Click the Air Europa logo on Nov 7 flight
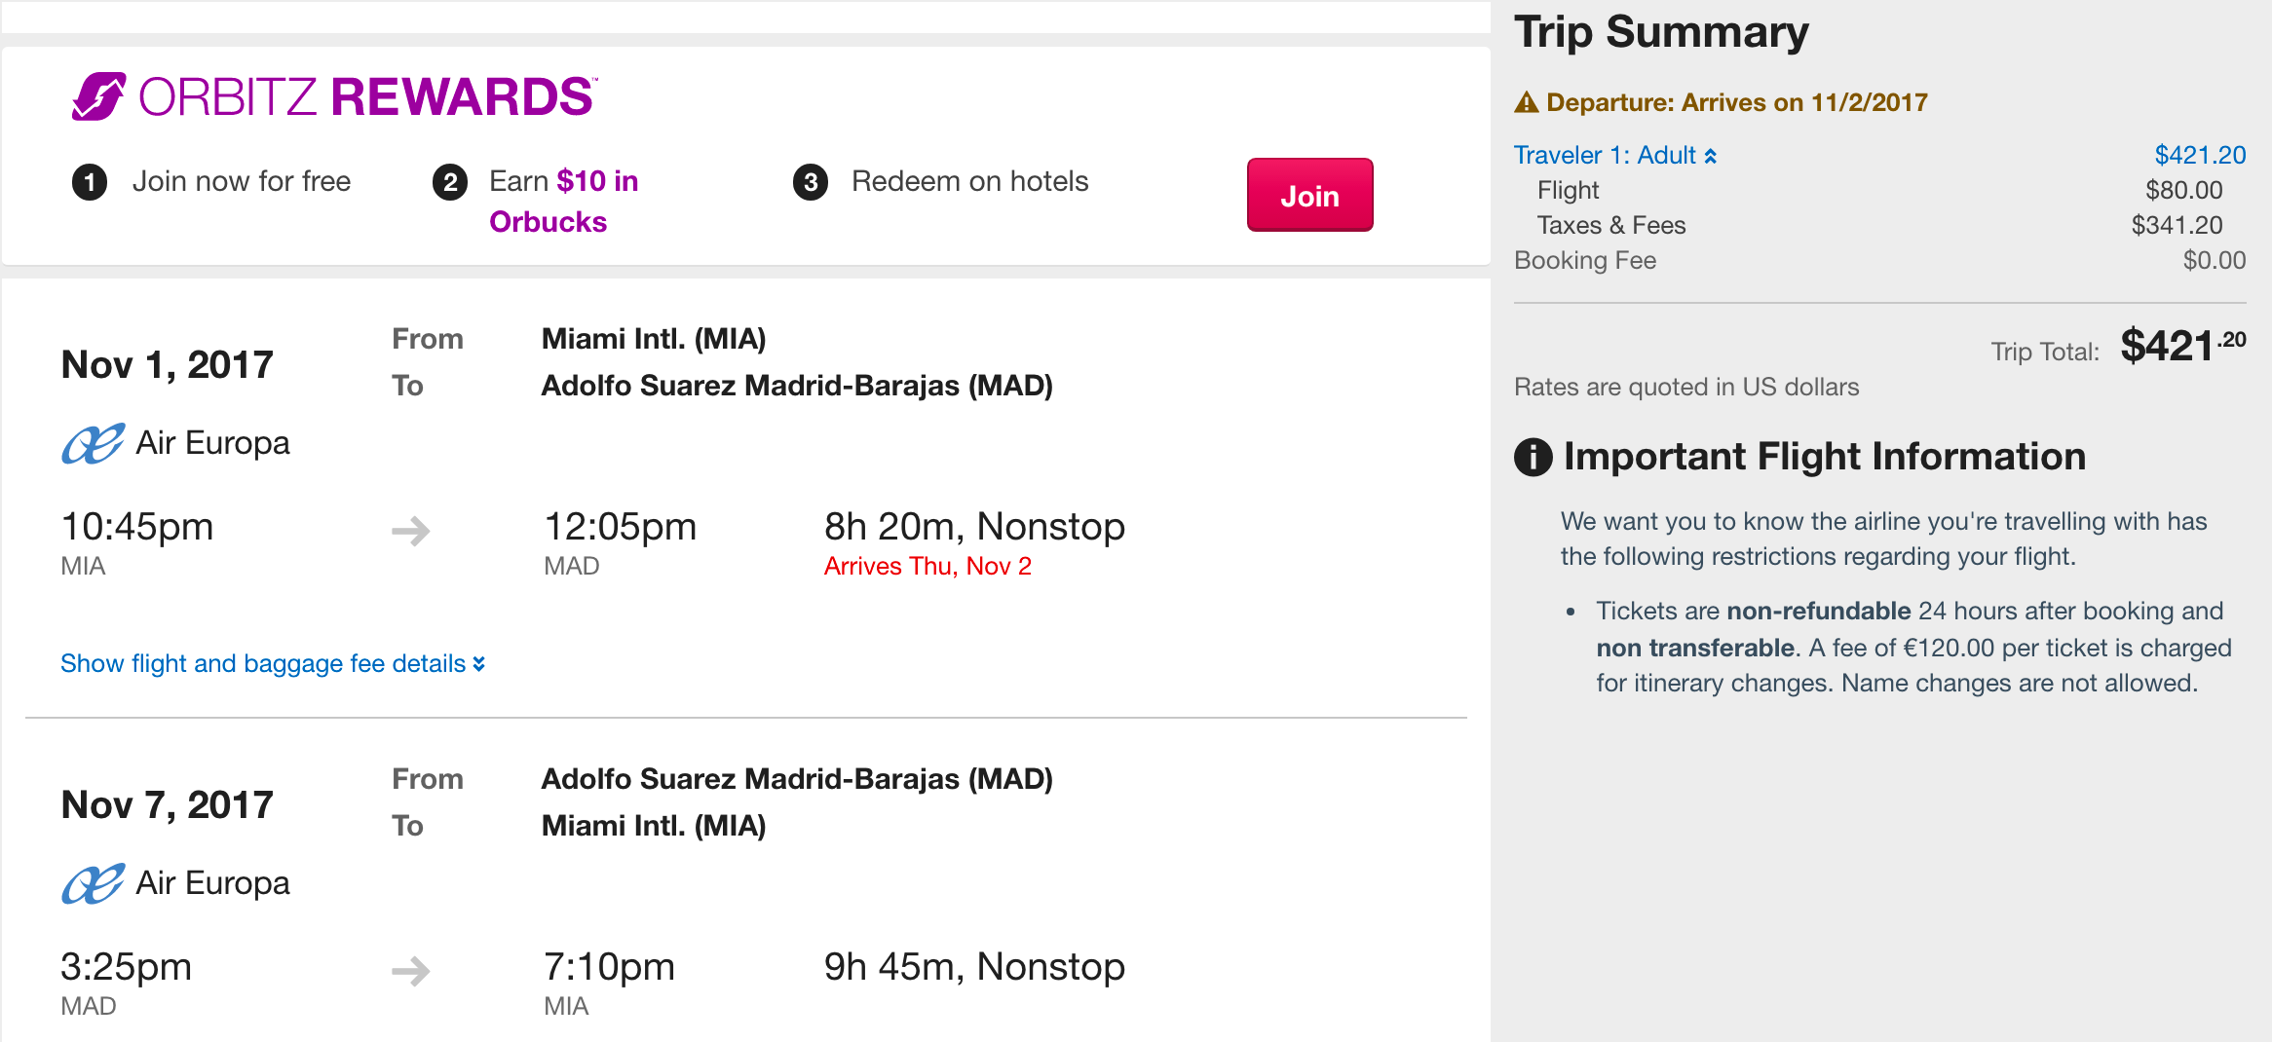This screenshot has height=1042, width=2272. [93, 884]
